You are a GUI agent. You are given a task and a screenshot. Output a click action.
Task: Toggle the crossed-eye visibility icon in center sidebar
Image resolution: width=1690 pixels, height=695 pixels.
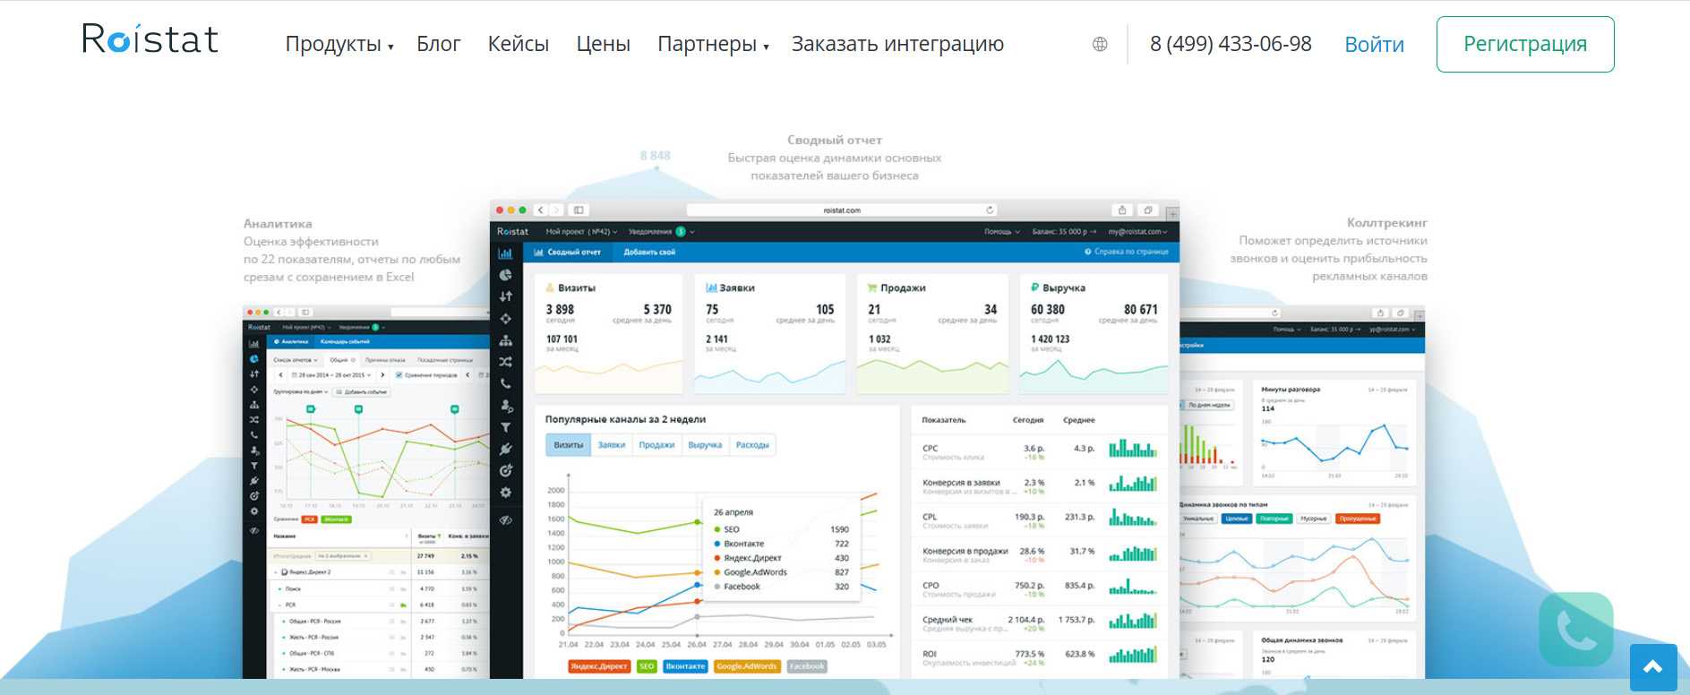click(506, 520)
